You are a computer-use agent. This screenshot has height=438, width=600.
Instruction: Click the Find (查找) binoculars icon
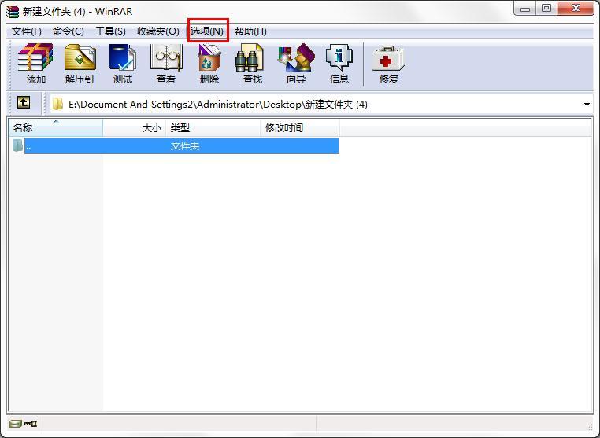[249, 57]
